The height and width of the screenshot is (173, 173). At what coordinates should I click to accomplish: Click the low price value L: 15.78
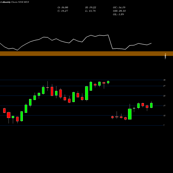90,11
